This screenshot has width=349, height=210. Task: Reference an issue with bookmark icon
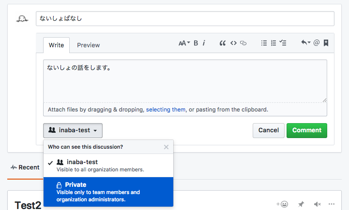[x=326, y=43]
